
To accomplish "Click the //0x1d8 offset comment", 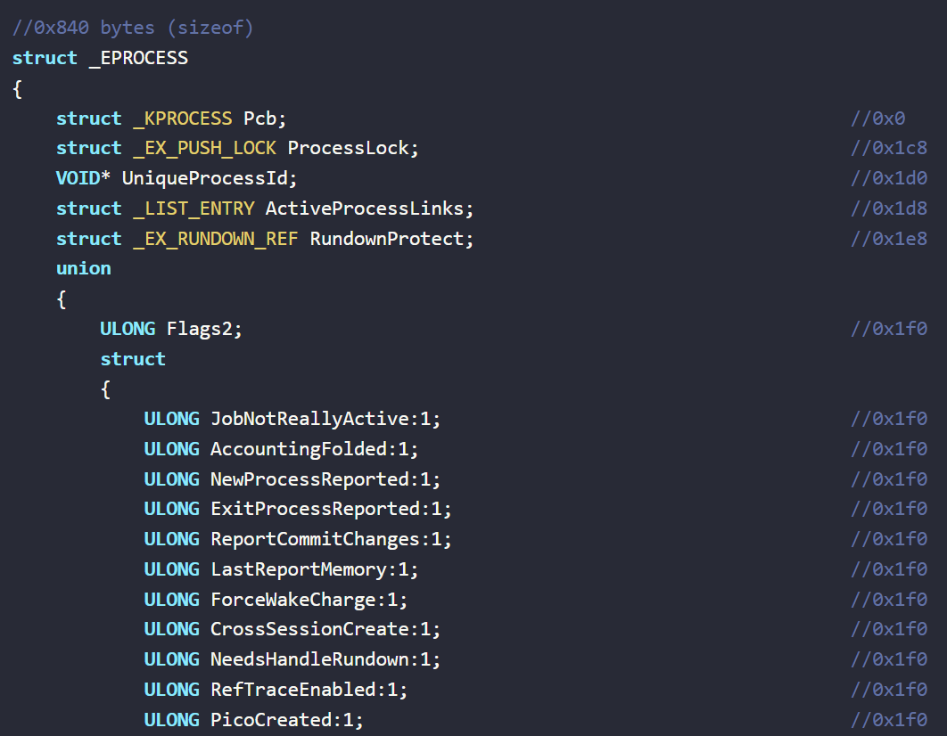I will pyautogui.click(x=889, y=209).
